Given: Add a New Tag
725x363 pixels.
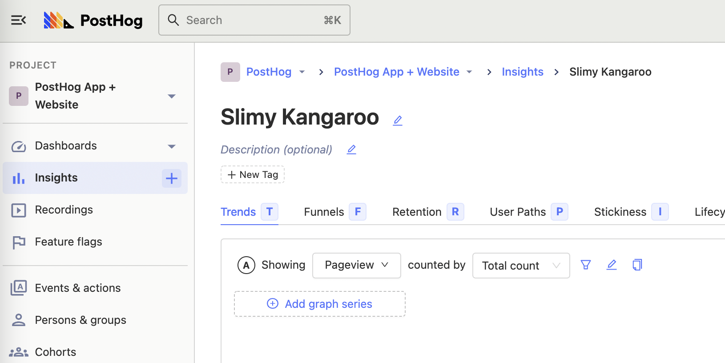Looking at the screenshot, I should pyautogui.click(x=253, y=175).
